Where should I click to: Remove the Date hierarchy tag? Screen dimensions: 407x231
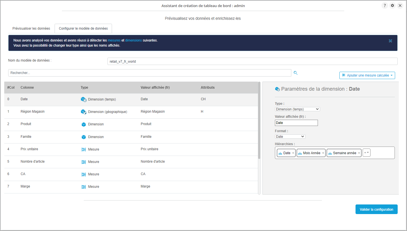point(293,153)
